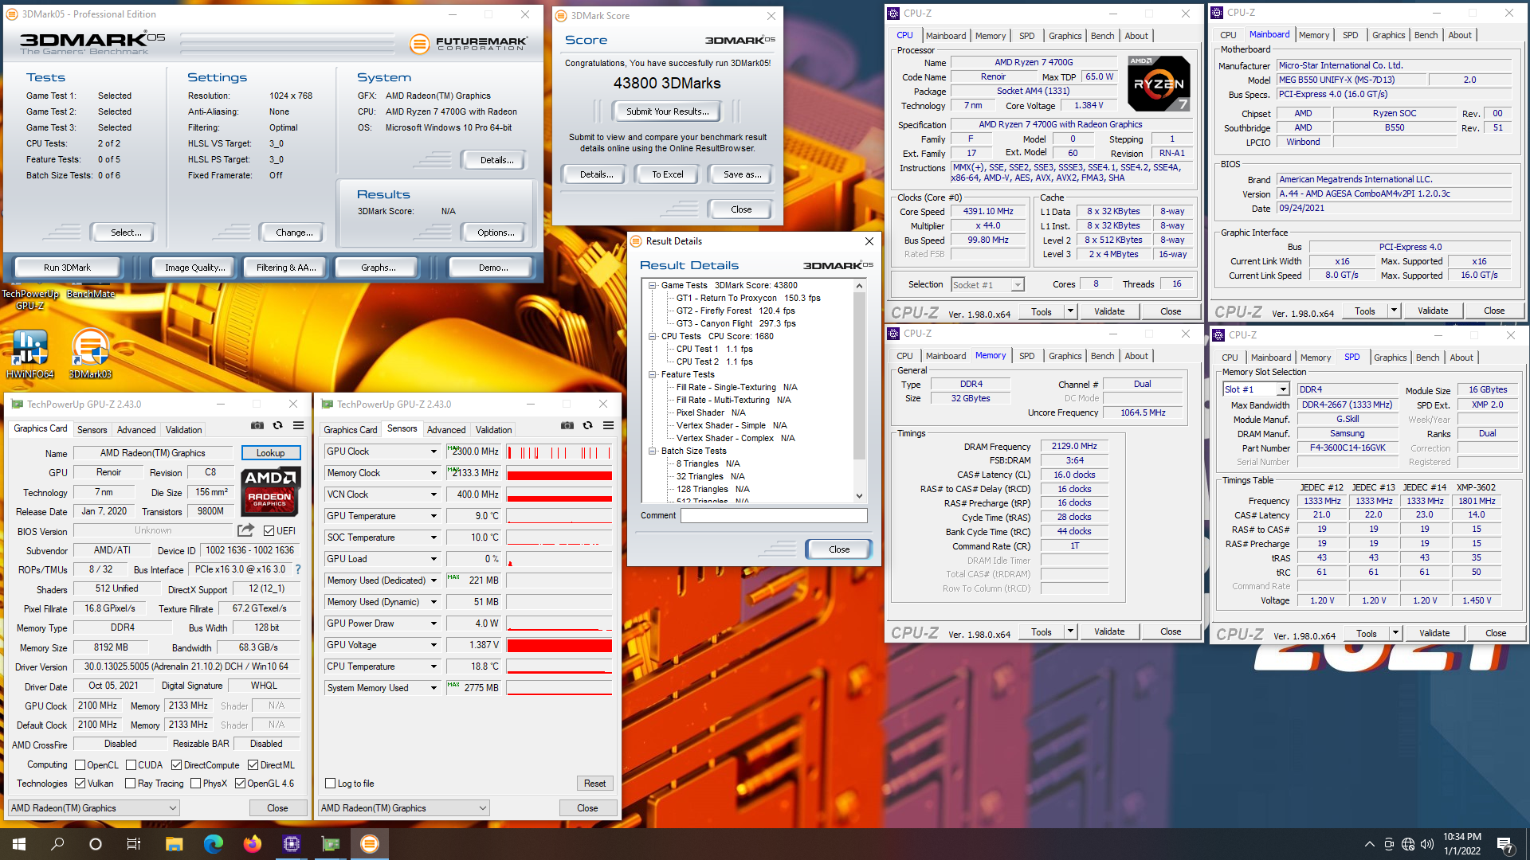Switch to Advanced tab in GPU-Z Graphics Card window
The height and width of the screenshot is (860, 1530).
[x=136, y=430]
